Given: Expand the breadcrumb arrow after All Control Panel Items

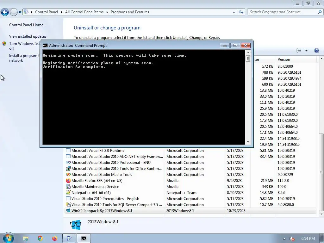Looking at the screenshot, I should 107,12.
